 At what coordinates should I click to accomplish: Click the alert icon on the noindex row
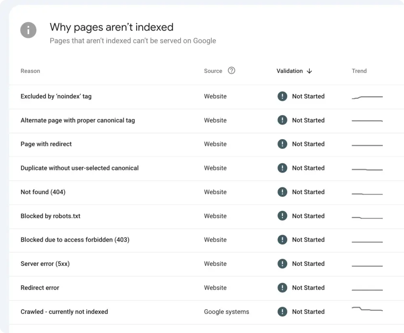coord(282,96)
